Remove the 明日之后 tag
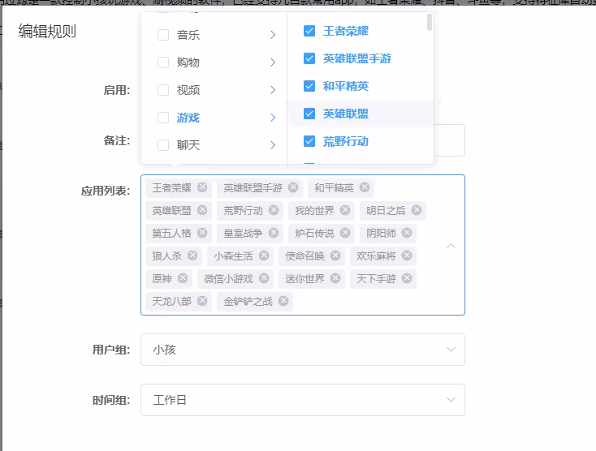 coord(417,210)
